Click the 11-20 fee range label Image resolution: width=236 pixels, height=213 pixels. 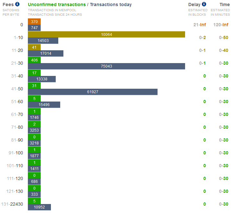(x=17, y=50)
